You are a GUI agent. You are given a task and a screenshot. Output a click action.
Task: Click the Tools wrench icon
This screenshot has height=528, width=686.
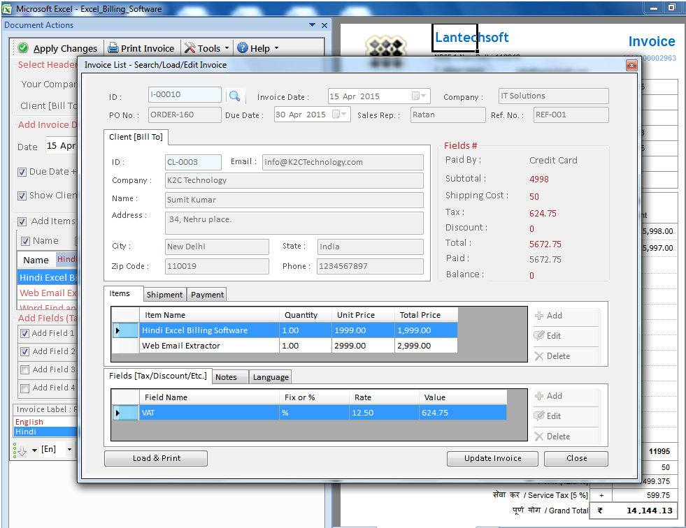(x=190, y=47)
